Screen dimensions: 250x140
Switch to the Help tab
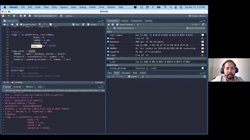coord(135,73)
